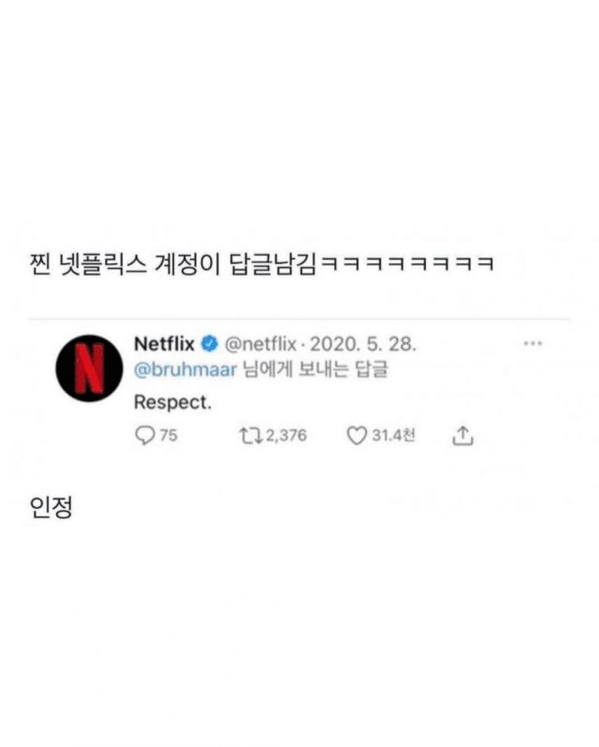599x747 pixels.
Task: Click the reply speech bubble icon
Action: (x=145, y=436)
